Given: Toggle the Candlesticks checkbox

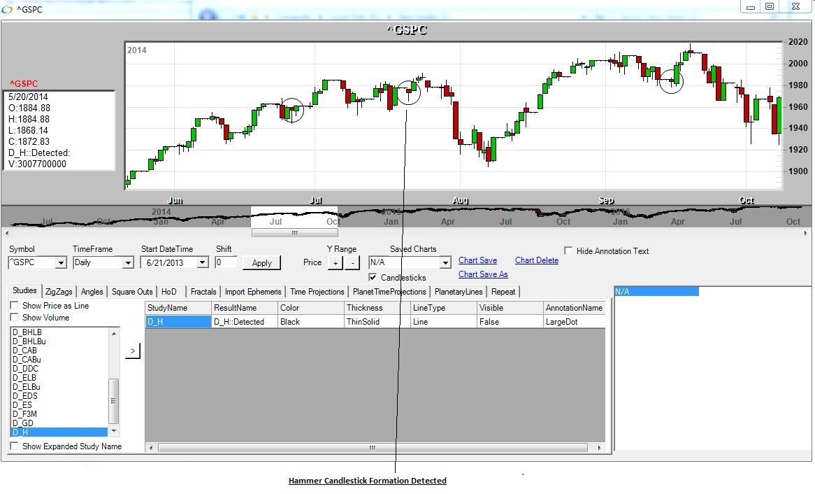Looking at the screenshot, I should (x=373, y=278).
